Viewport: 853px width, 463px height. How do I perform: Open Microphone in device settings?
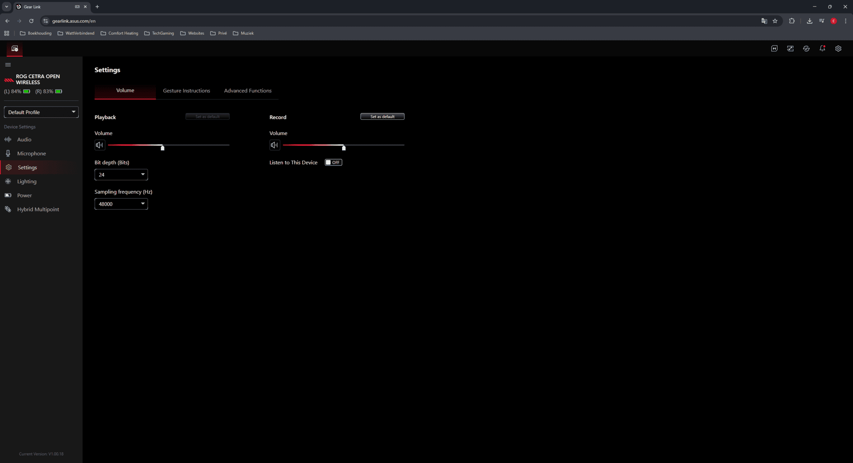click(31, 154)
